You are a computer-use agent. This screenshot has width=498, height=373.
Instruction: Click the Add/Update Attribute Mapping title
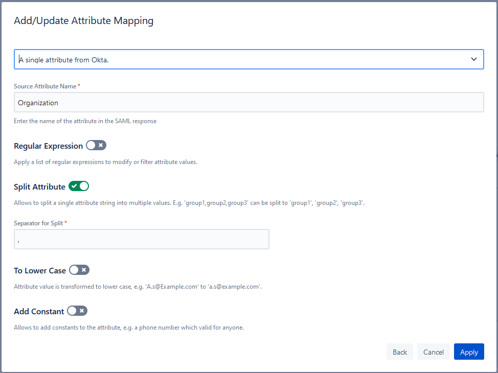point(84,21)
